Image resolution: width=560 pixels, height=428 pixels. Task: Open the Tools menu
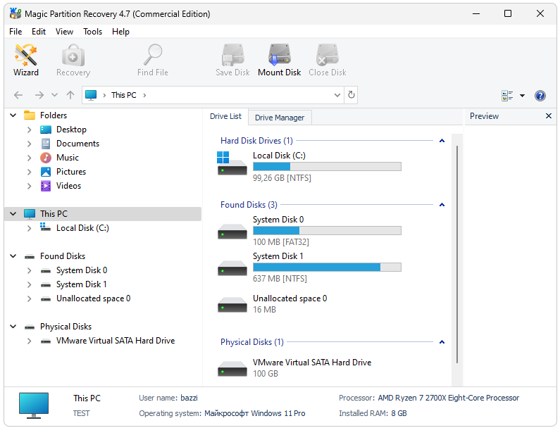pyautogui.click(x=92, y=32)
